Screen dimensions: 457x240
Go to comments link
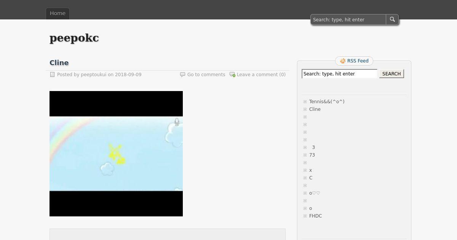[x=206, y=75]
